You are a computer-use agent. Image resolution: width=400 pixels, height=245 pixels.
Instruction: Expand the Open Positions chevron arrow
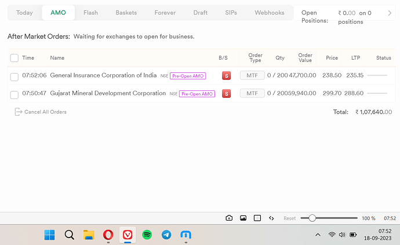click(390, 13)
